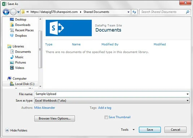Click the Music library icon
Viewport: 193px width, 138px height.
(12, 57)
